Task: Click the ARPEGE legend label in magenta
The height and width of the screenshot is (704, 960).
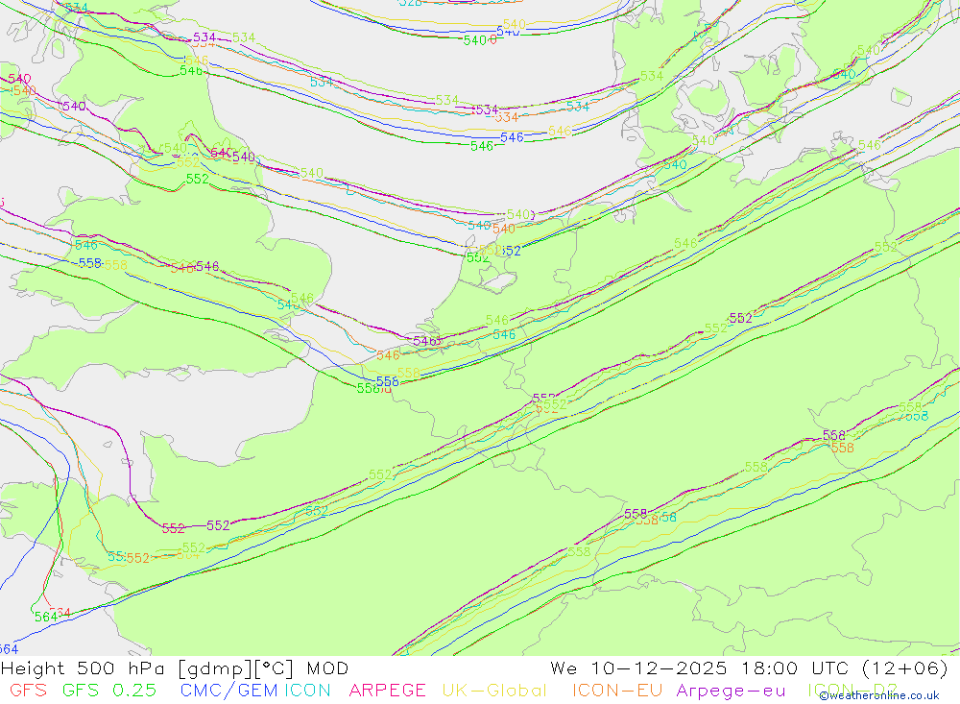Action: pyautogui.click(x=387, y=690)
